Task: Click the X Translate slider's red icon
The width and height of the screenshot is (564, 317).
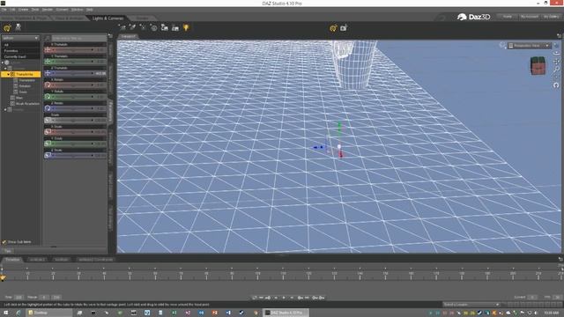Action: coord(48,50)
